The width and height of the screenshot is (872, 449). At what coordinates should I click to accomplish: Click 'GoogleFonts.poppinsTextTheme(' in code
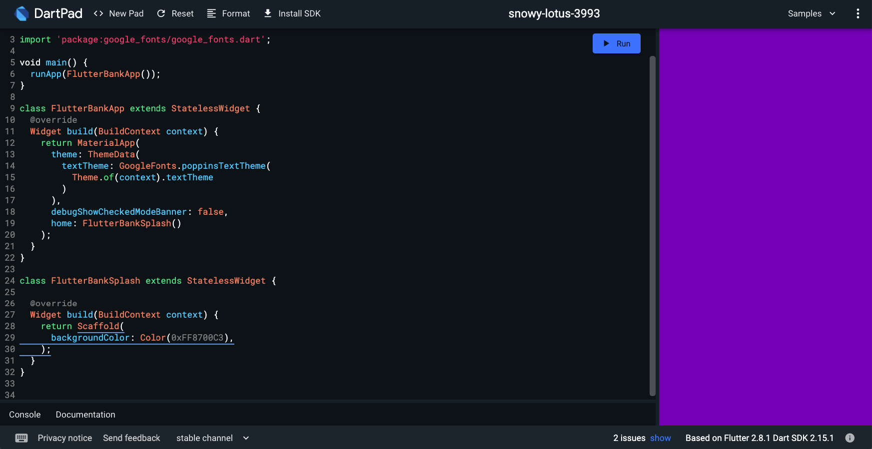pos(195,166)
